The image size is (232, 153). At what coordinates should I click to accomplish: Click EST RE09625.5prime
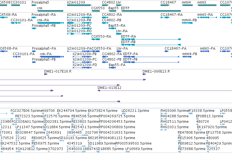click(x=46, y=138)
